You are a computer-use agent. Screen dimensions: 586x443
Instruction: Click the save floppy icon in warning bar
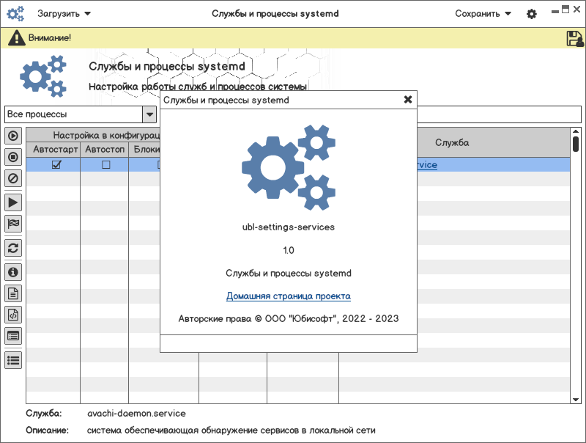coord(574,39)
